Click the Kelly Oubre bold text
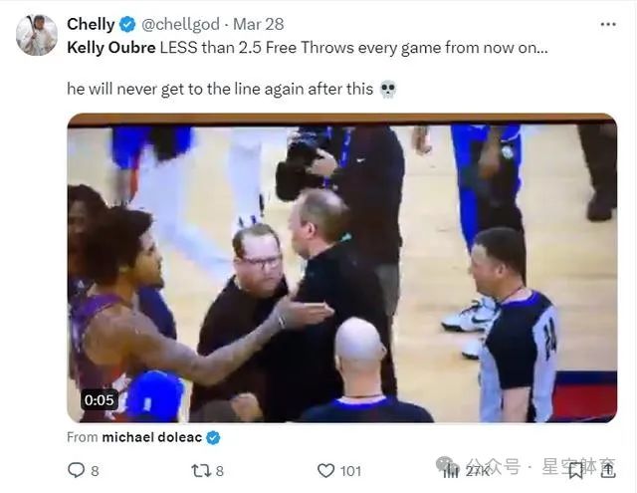 (x=111, y=48)
